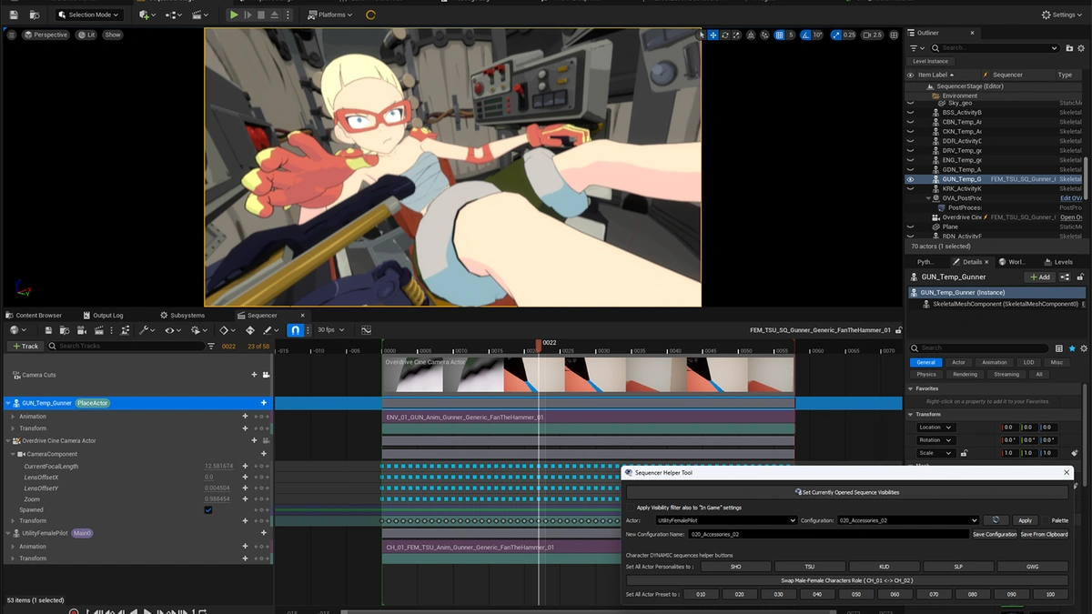Click the Stop simulation icon
The height and width of the screenshot is (614, 1092).
tap(262, 15)
